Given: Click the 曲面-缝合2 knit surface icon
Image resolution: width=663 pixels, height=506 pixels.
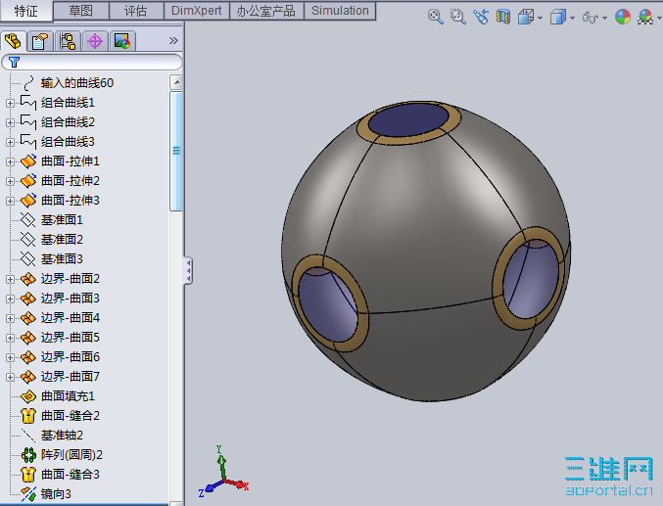Looking at the screenshot, I should 28,416.
